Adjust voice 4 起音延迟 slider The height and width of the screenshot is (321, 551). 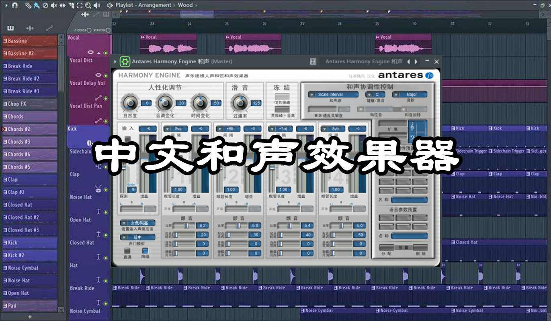click(341, 235)
